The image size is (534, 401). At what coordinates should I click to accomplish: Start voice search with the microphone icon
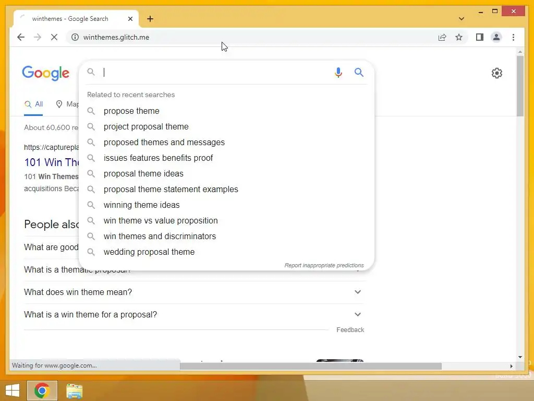[x=338, y=72]
